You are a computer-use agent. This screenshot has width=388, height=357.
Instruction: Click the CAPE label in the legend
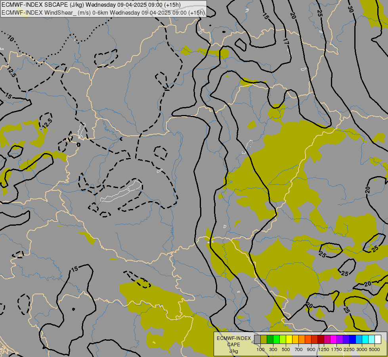(x=233, y=345)
